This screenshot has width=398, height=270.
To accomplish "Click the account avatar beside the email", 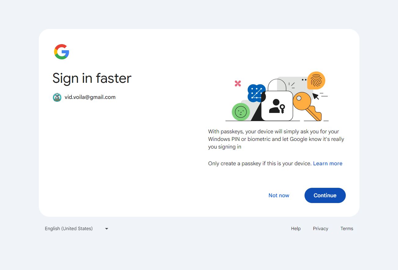I will (x=57, y=97).
